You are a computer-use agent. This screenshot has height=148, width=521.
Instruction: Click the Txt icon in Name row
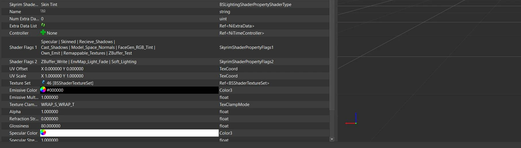[x=43, y=11]
